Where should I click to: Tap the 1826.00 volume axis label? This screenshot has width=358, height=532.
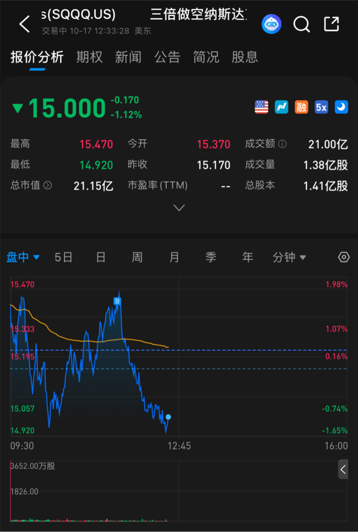pos(24,491)
